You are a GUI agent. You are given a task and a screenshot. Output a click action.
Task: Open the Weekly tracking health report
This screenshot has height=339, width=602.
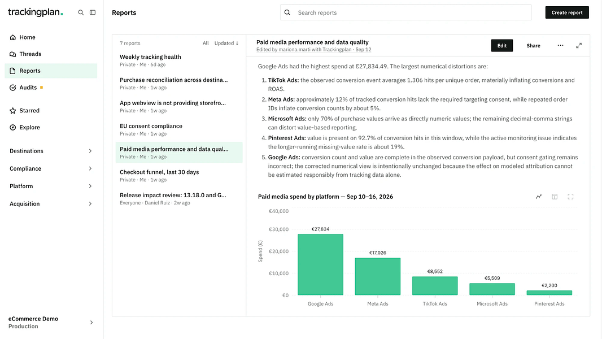tap(179, 60)
